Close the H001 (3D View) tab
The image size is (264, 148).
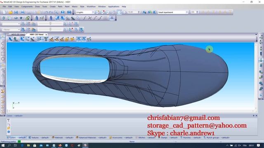46,35
